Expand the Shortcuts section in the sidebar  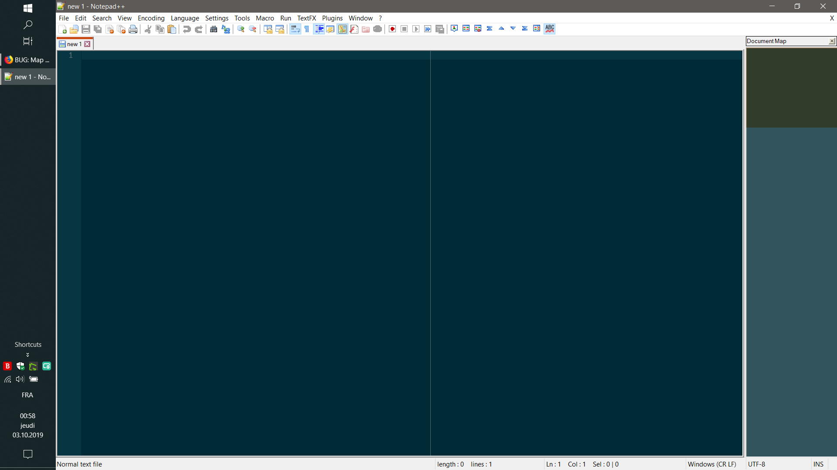point(27,354)
